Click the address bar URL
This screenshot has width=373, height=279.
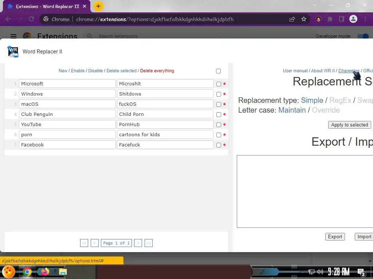point(154,19)
